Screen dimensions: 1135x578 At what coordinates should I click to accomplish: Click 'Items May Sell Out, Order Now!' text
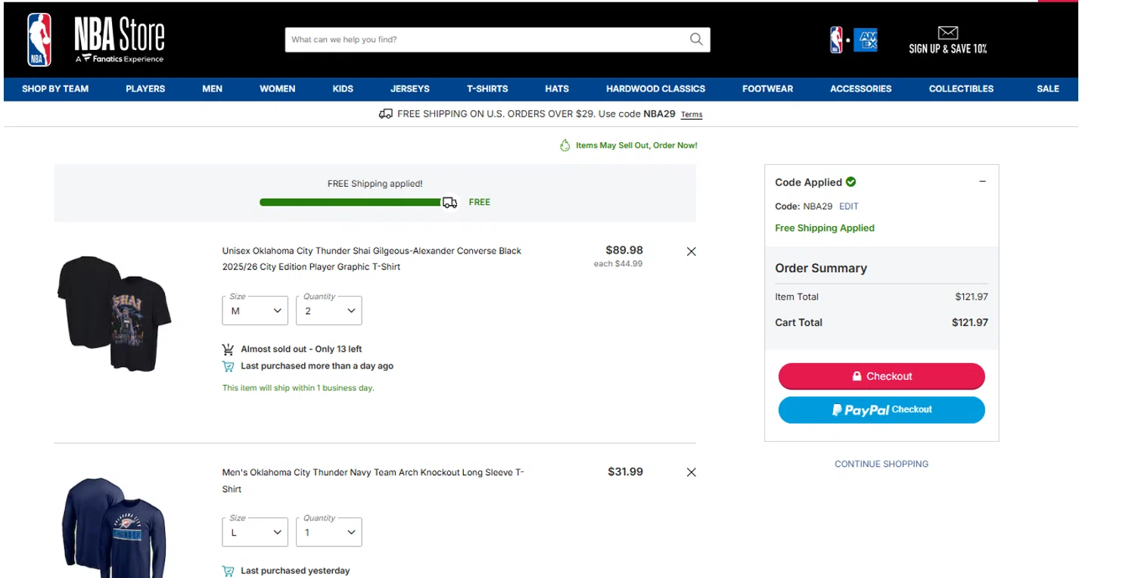coord(636,145)
